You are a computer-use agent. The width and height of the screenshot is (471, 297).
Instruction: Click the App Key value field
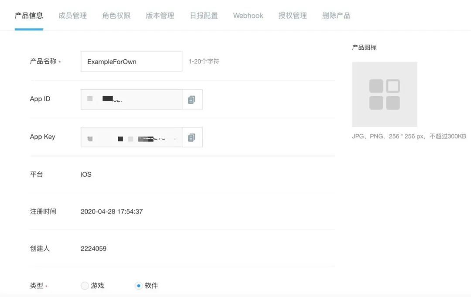(x=131, y=137)
